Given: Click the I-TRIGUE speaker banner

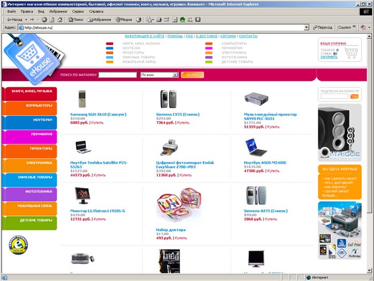Looking at the screenshot, I should click(x=340, y=133).
